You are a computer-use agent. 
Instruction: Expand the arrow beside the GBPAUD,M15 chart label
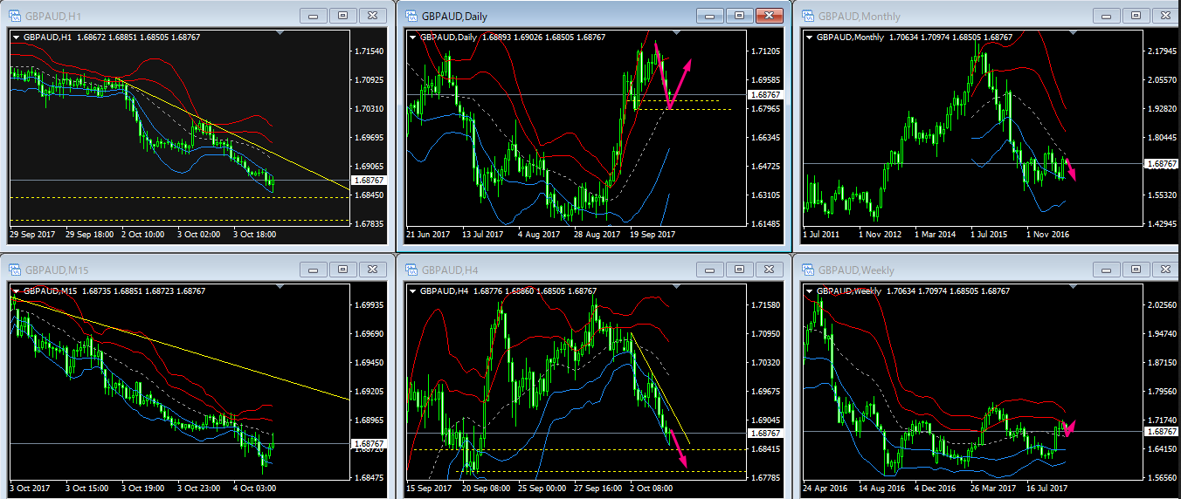coord(16,291)
